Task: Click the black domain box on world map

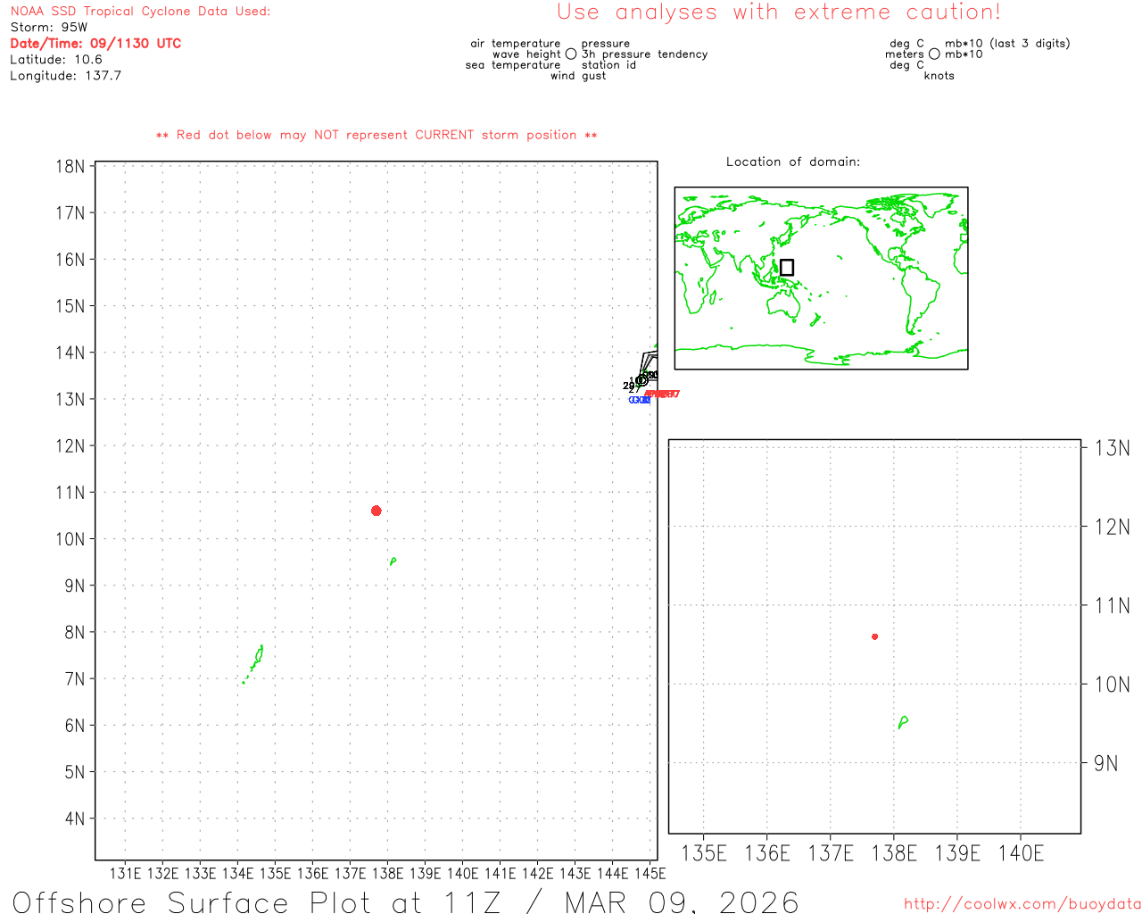Action: click(786, 267)
